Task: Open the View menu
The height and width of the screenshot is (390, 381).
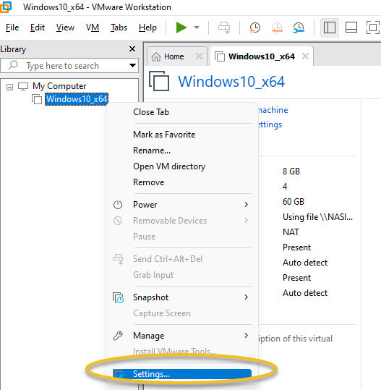Action: pos(65,27)
